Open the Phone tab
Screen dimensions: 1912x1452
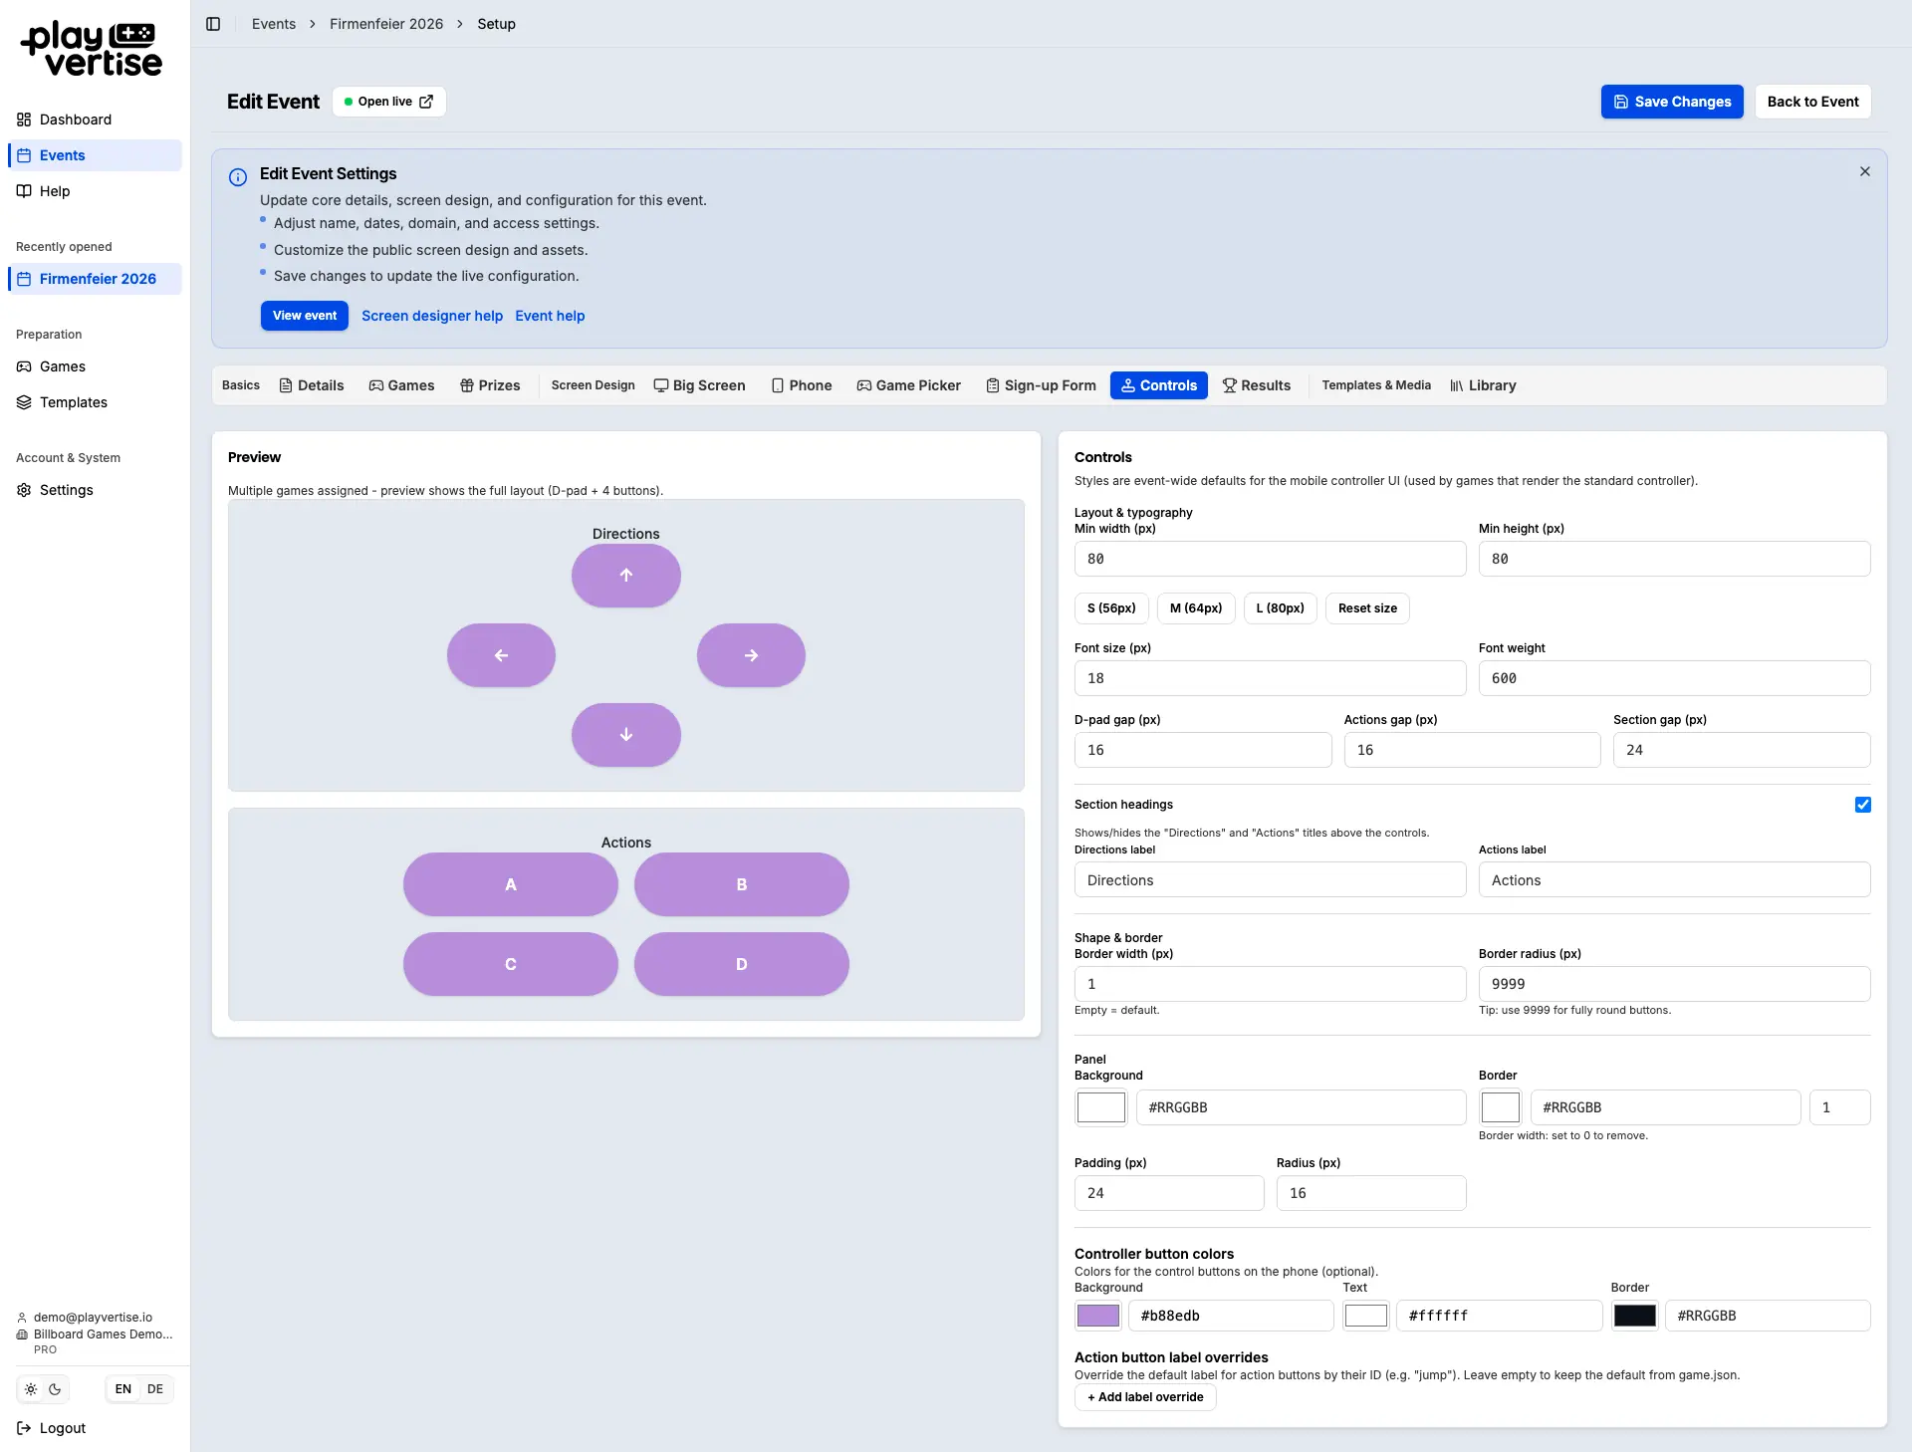[802, 385]
